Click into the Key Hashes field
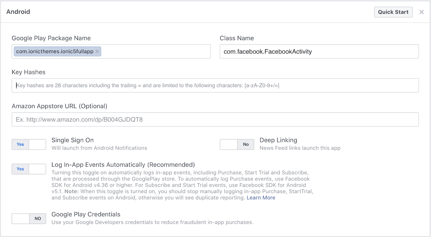 (x=215, y=85)
